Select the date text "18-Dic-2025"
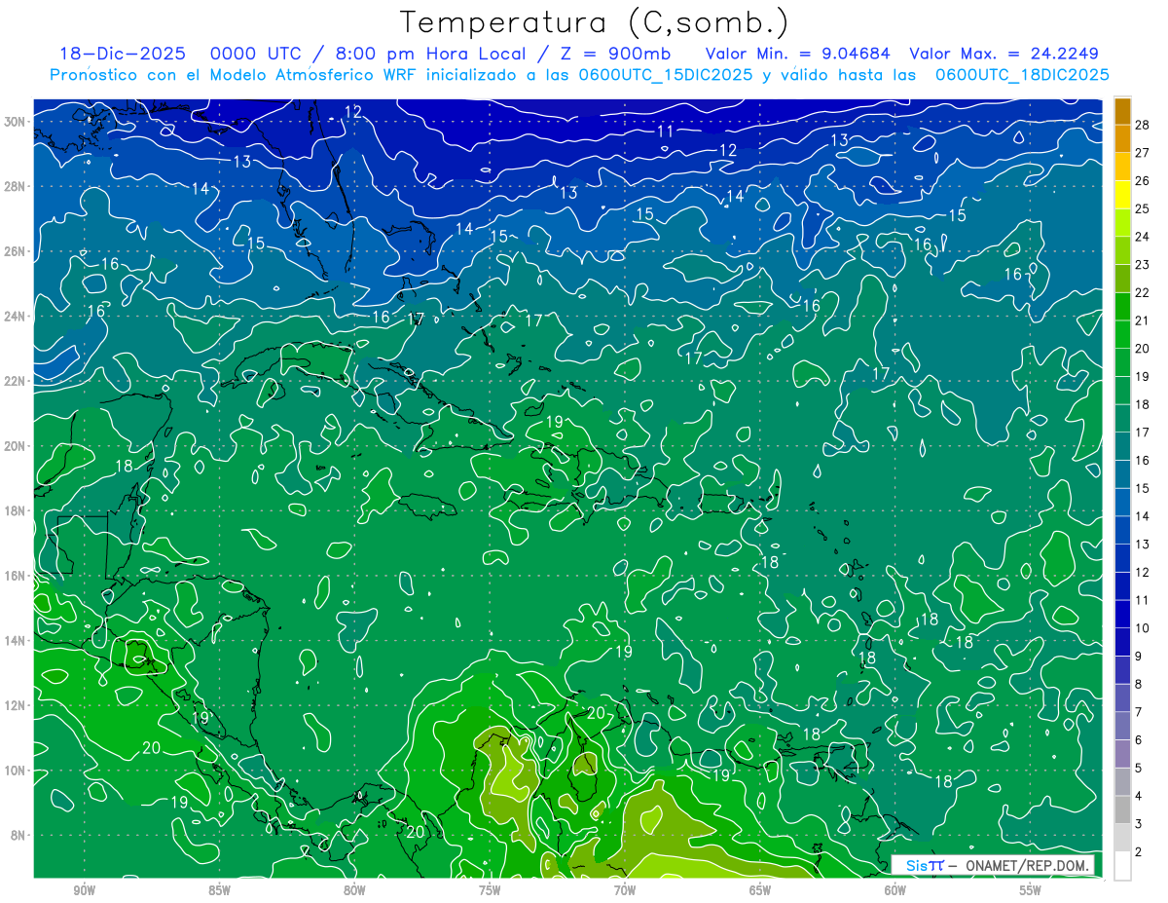Screen dimensions: 1168x903 click(x=121, y=54)
